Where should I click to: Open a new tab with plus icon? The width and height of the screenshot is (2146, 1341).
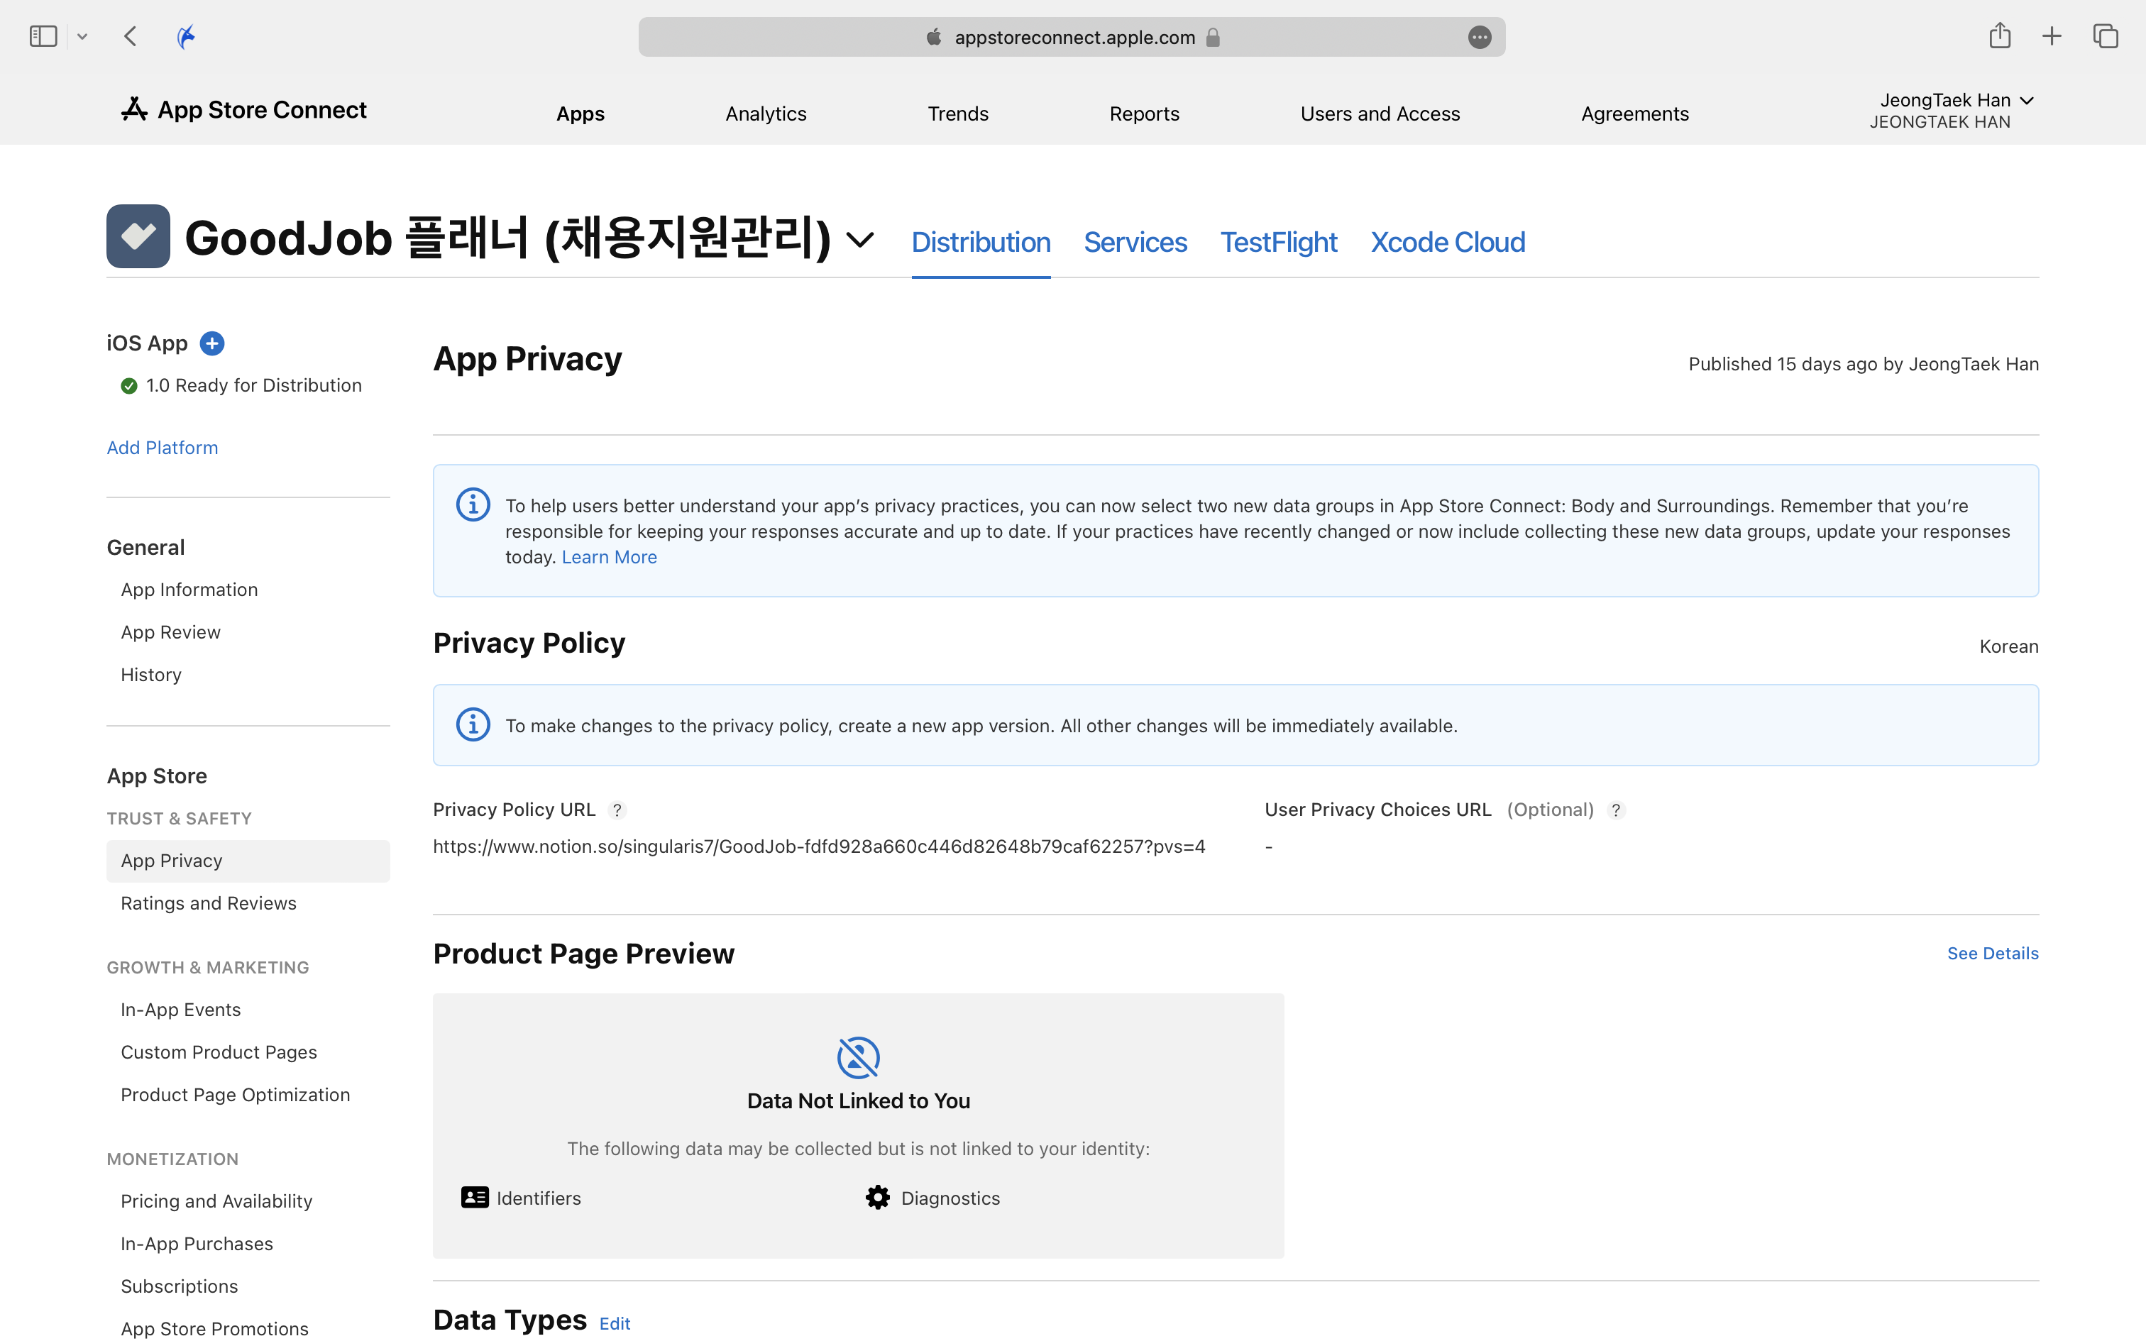(x=2051, y=36)
